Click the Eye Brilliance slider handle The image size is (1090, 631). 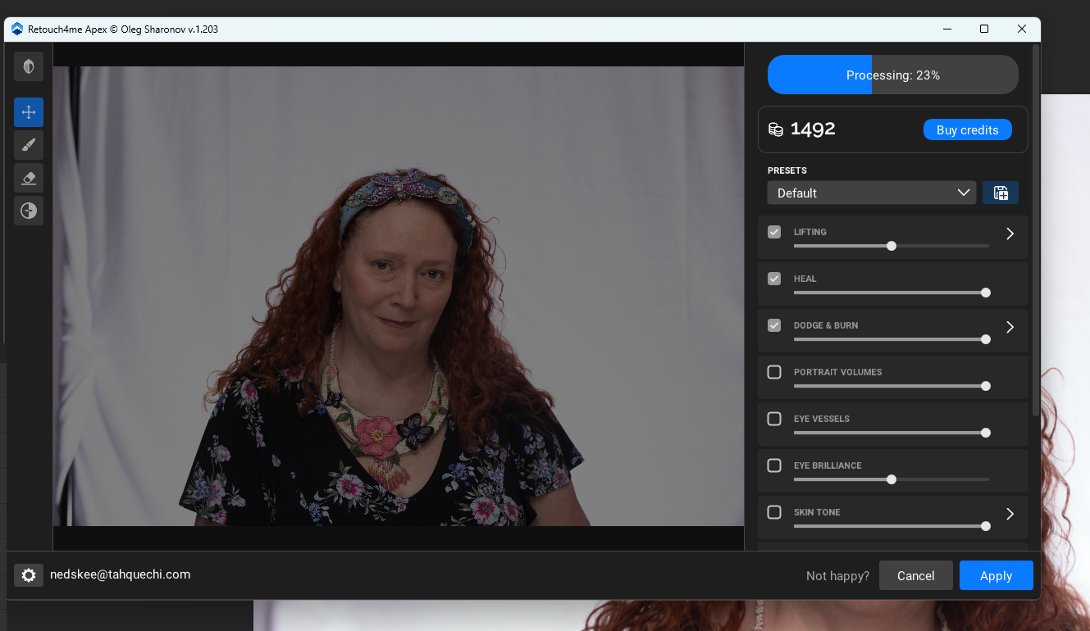click(892, 479)
